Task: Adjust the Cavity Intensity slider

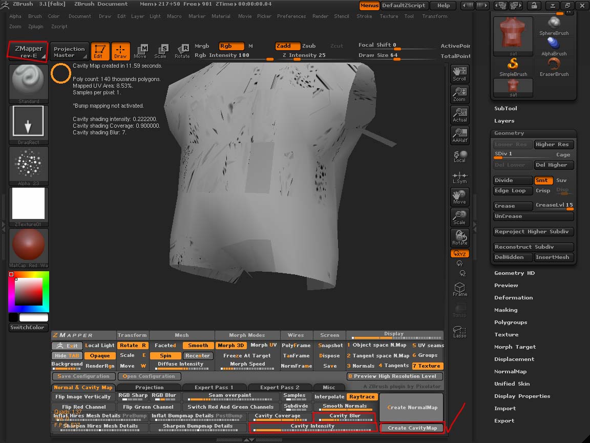Action: (312, 427)
